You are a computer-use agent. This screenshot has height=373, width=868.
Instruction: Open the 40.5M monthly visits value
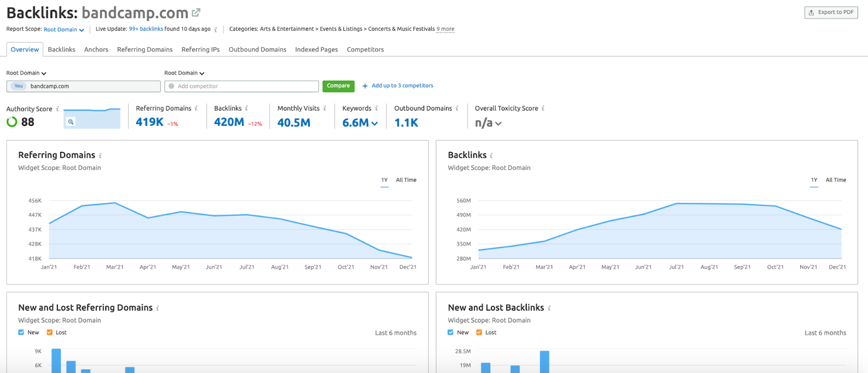point(294,123)
